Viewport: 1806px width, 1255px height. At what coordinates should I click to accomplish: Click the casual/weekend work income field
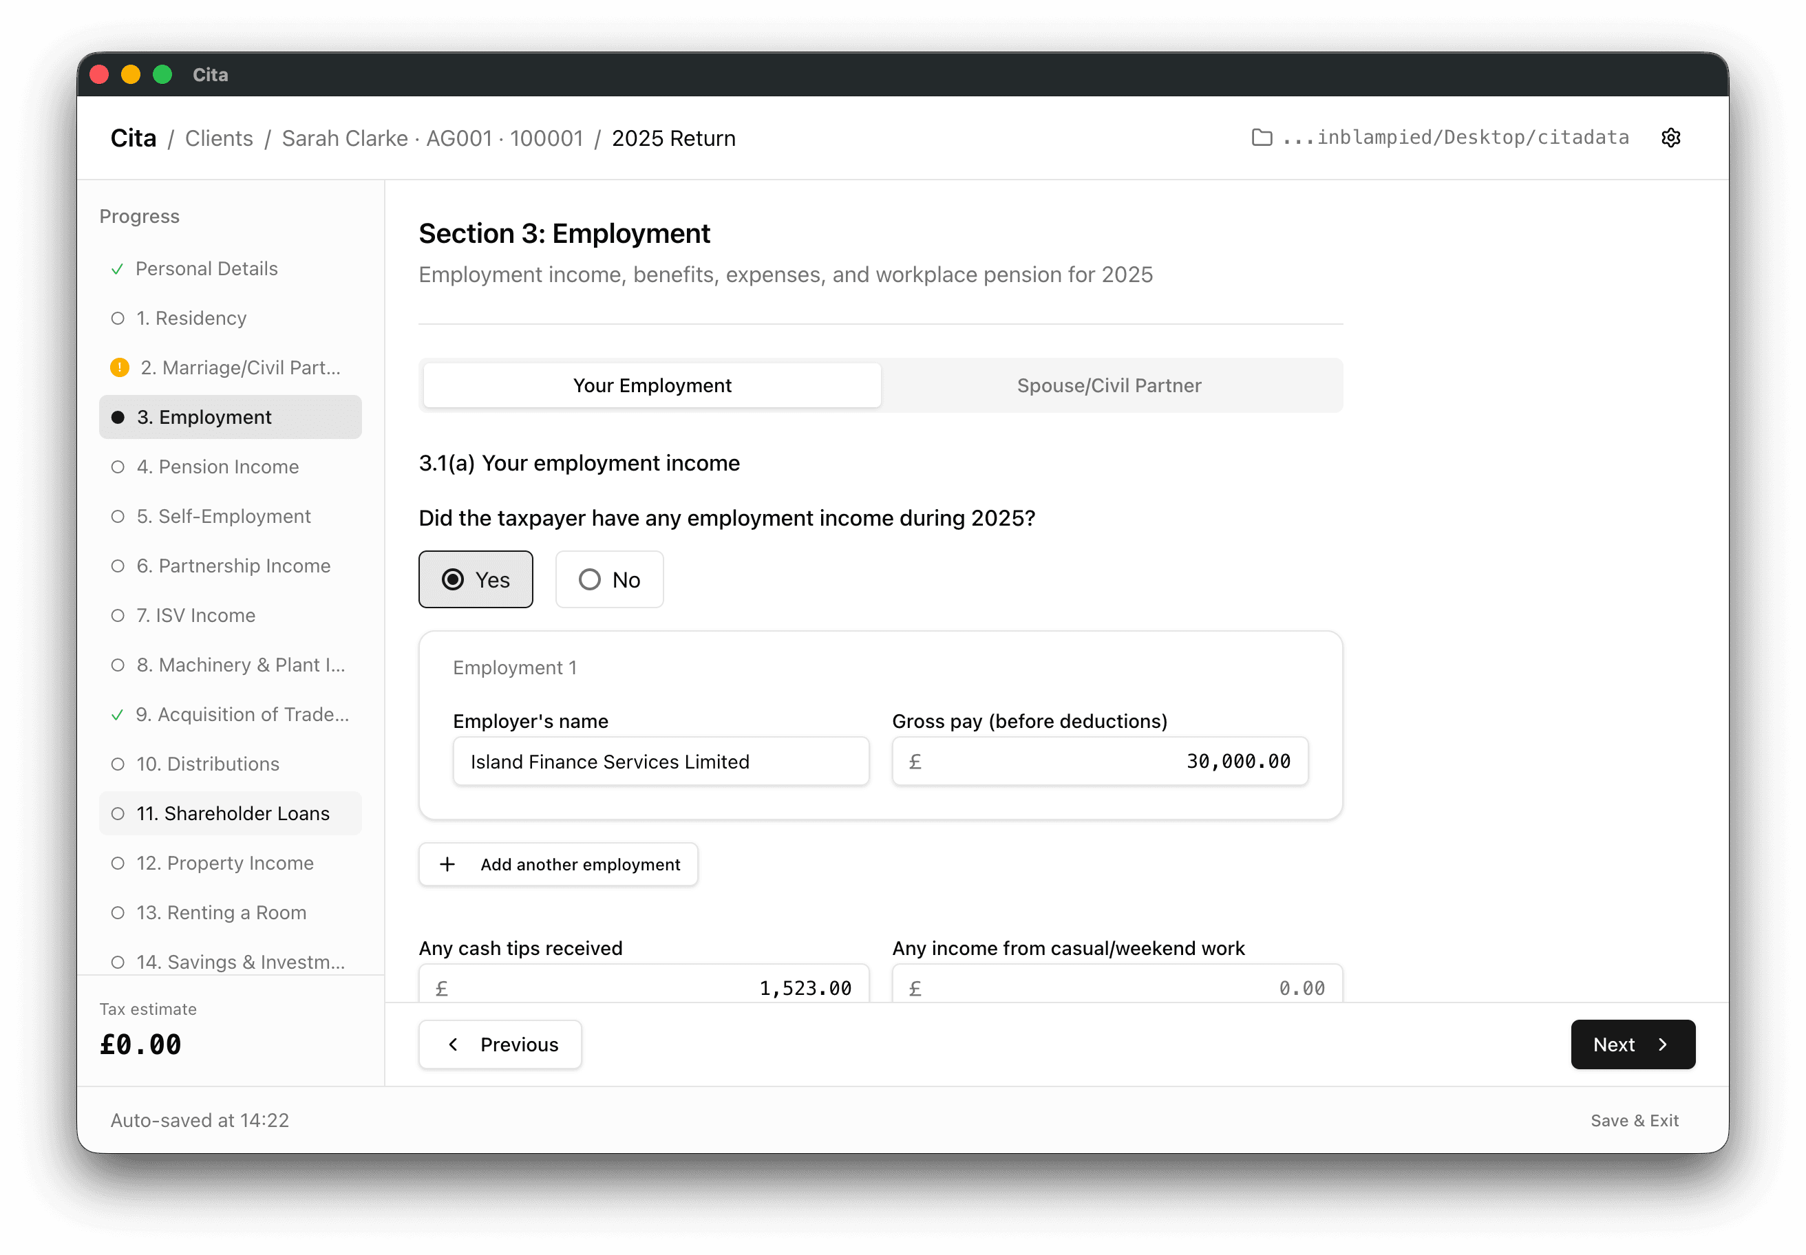coord(1117,984)
